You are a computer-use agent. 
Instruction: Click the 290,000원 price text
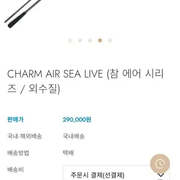(x=77, y=120)
